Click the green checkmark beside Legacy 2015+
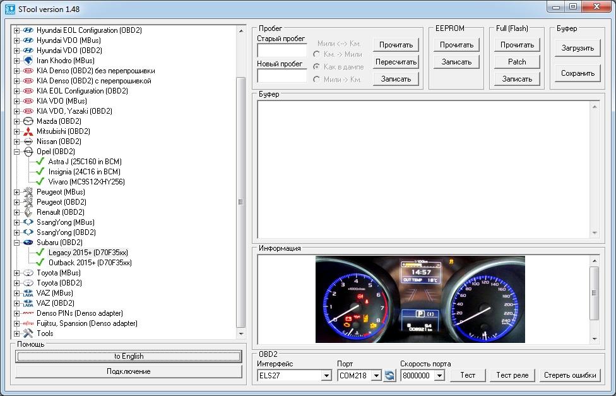 pos(40,252)
